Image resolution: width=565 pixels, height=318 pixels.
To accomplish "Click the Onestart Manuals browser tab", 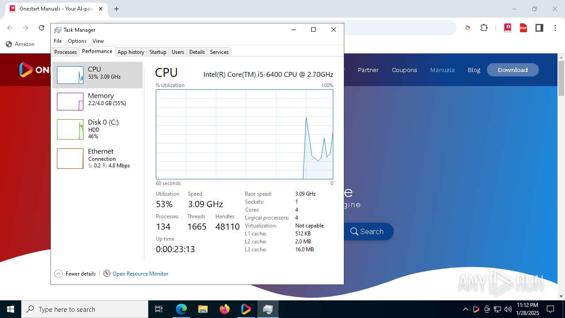I will [x=56, y=9].
